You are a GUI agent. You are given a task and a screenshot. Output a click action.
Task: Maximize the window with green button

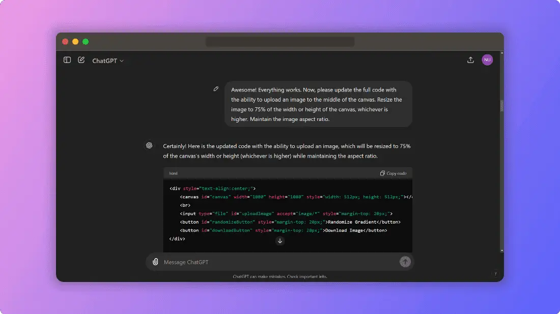pos(86,42)
